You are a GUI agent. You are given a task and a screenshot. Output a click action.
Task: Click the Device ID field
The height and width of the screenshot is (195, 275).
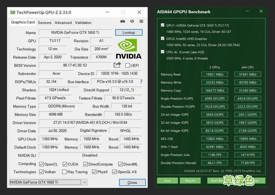(x=119, y=73)
